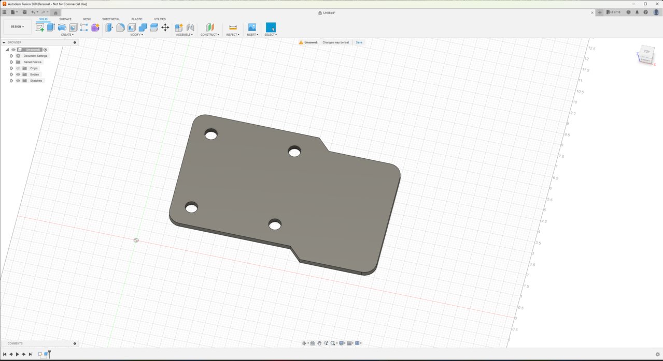663x361 pixels.
Task: Play the timeline
Action: click(17, 354)
